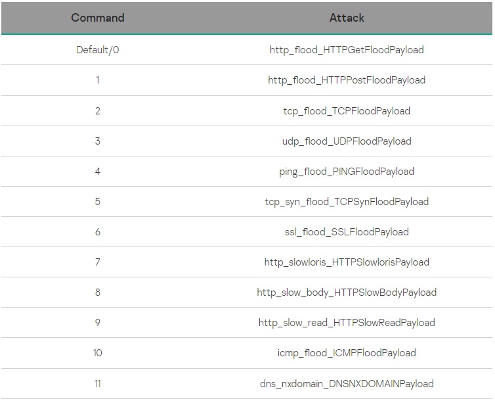Select the udp_flood_UDPFloodPayload text
495x401 pixels.
[x=347, y=141]
